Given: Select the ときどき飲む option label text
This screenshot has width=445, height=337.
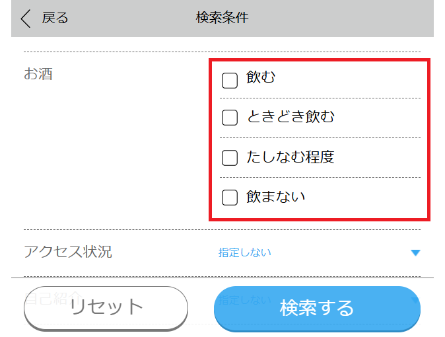Looking at the screenshot, I should click(x=291, y=118).
